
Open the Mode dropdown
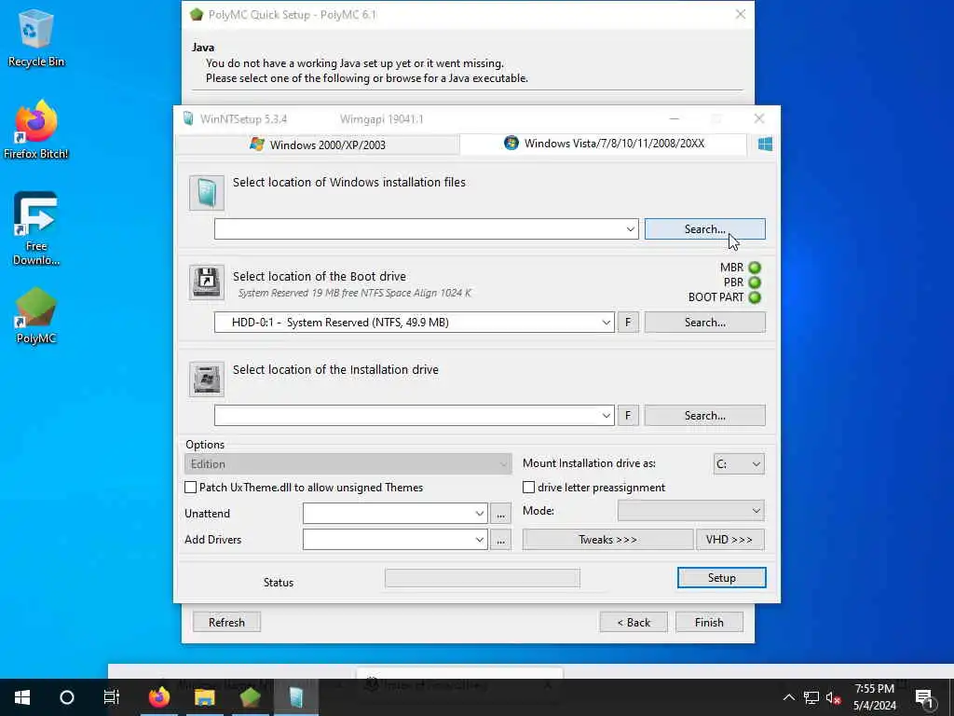(x=690, y=511)
